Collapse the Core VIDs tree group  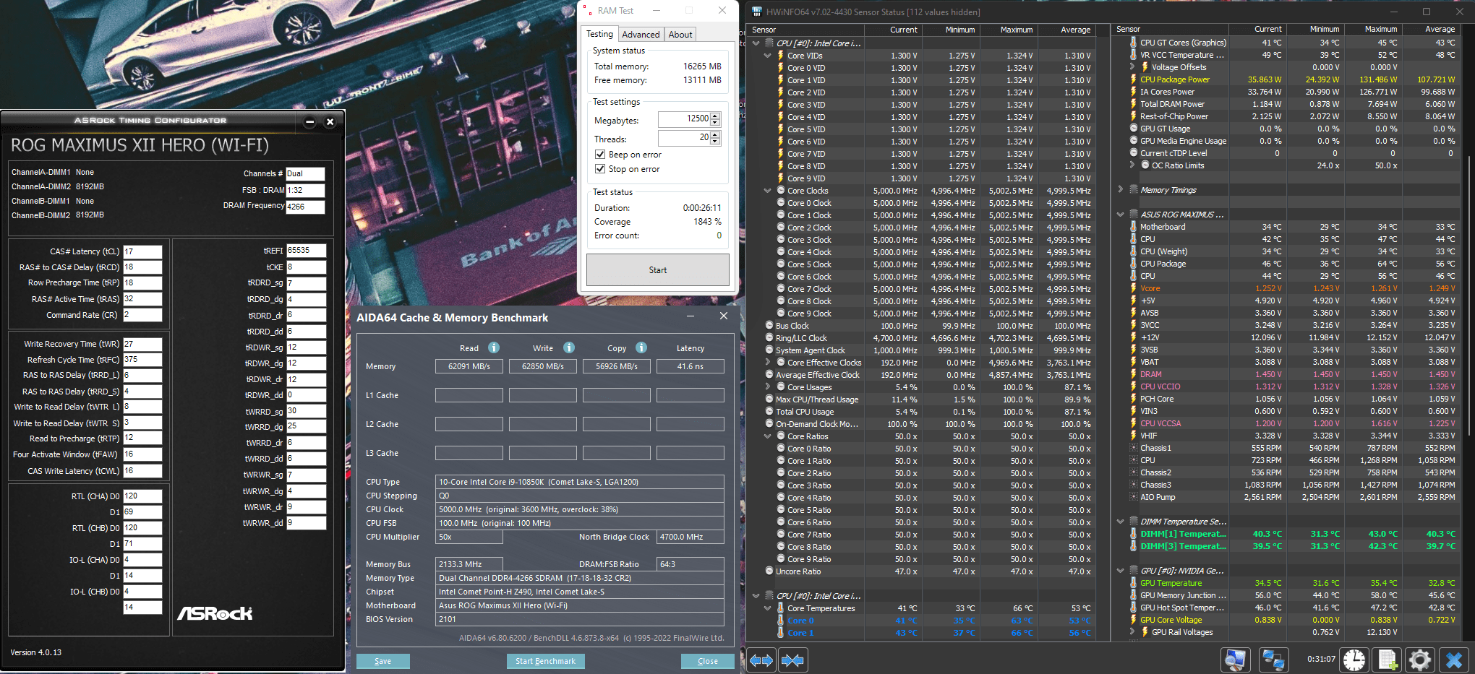[768, 56]
